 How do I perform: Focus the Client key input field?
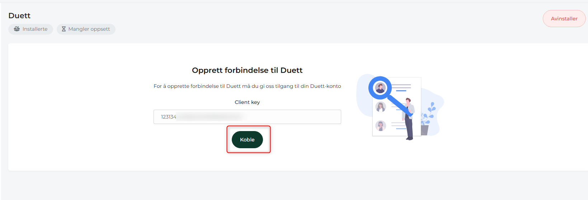pos(247,117)
